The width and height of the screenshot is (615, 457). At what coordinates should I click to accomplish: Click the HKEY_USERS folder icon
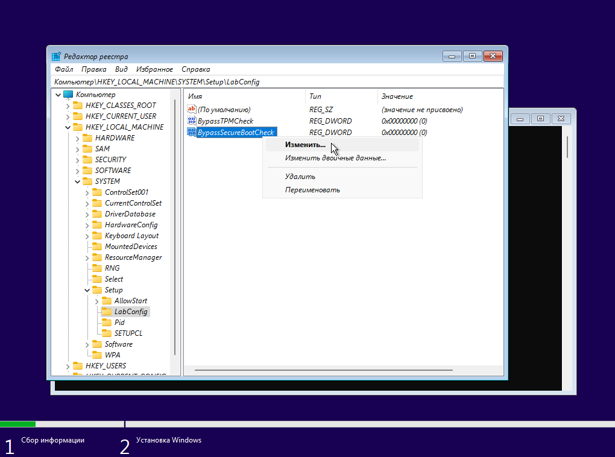[x=78, y=366]
